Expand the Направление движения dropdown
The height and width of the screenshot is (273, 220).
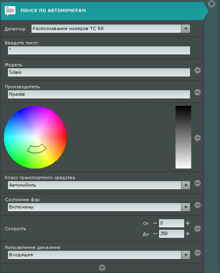pyautogui.click(x=185, y=255)
